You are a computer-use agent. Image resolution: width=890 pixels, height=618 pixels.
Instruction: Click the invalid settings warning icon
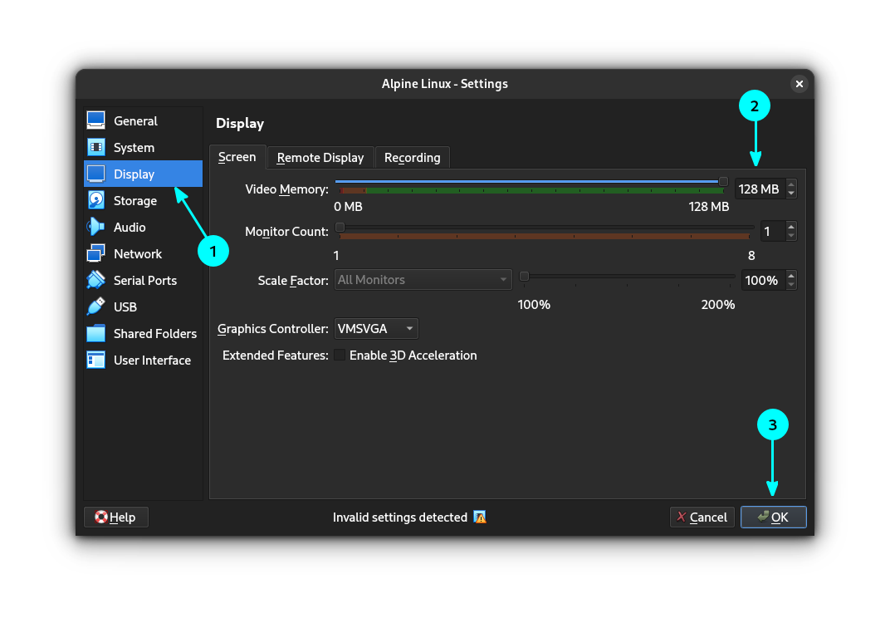[480, 517]
